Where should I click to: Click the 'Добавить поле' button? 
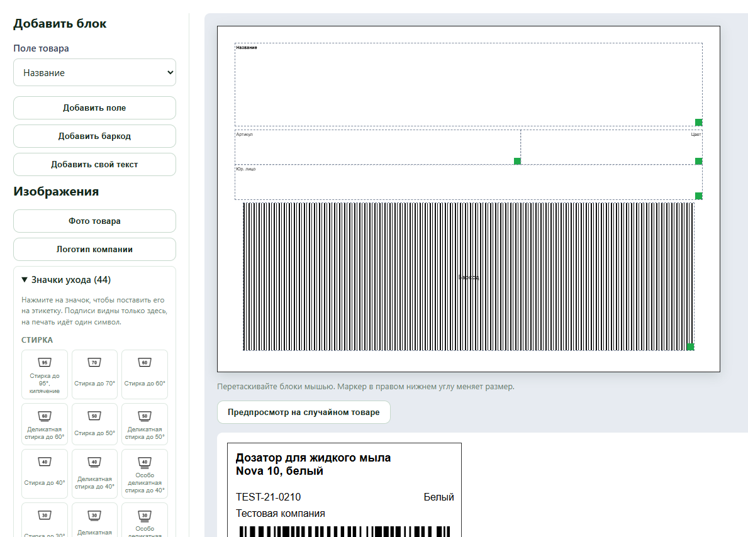click(x=94, y=108)
